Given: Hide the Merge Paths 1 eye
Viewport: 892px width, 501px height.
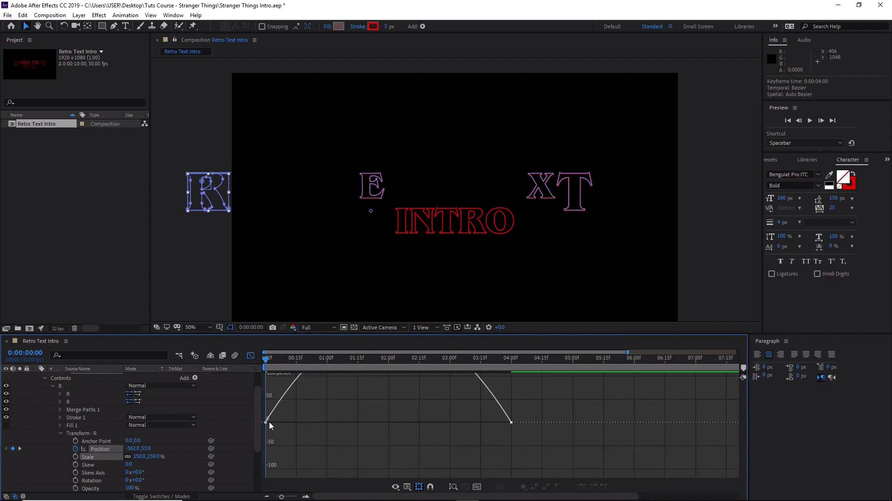Looking at the screenshot, I should coord(6,410).
